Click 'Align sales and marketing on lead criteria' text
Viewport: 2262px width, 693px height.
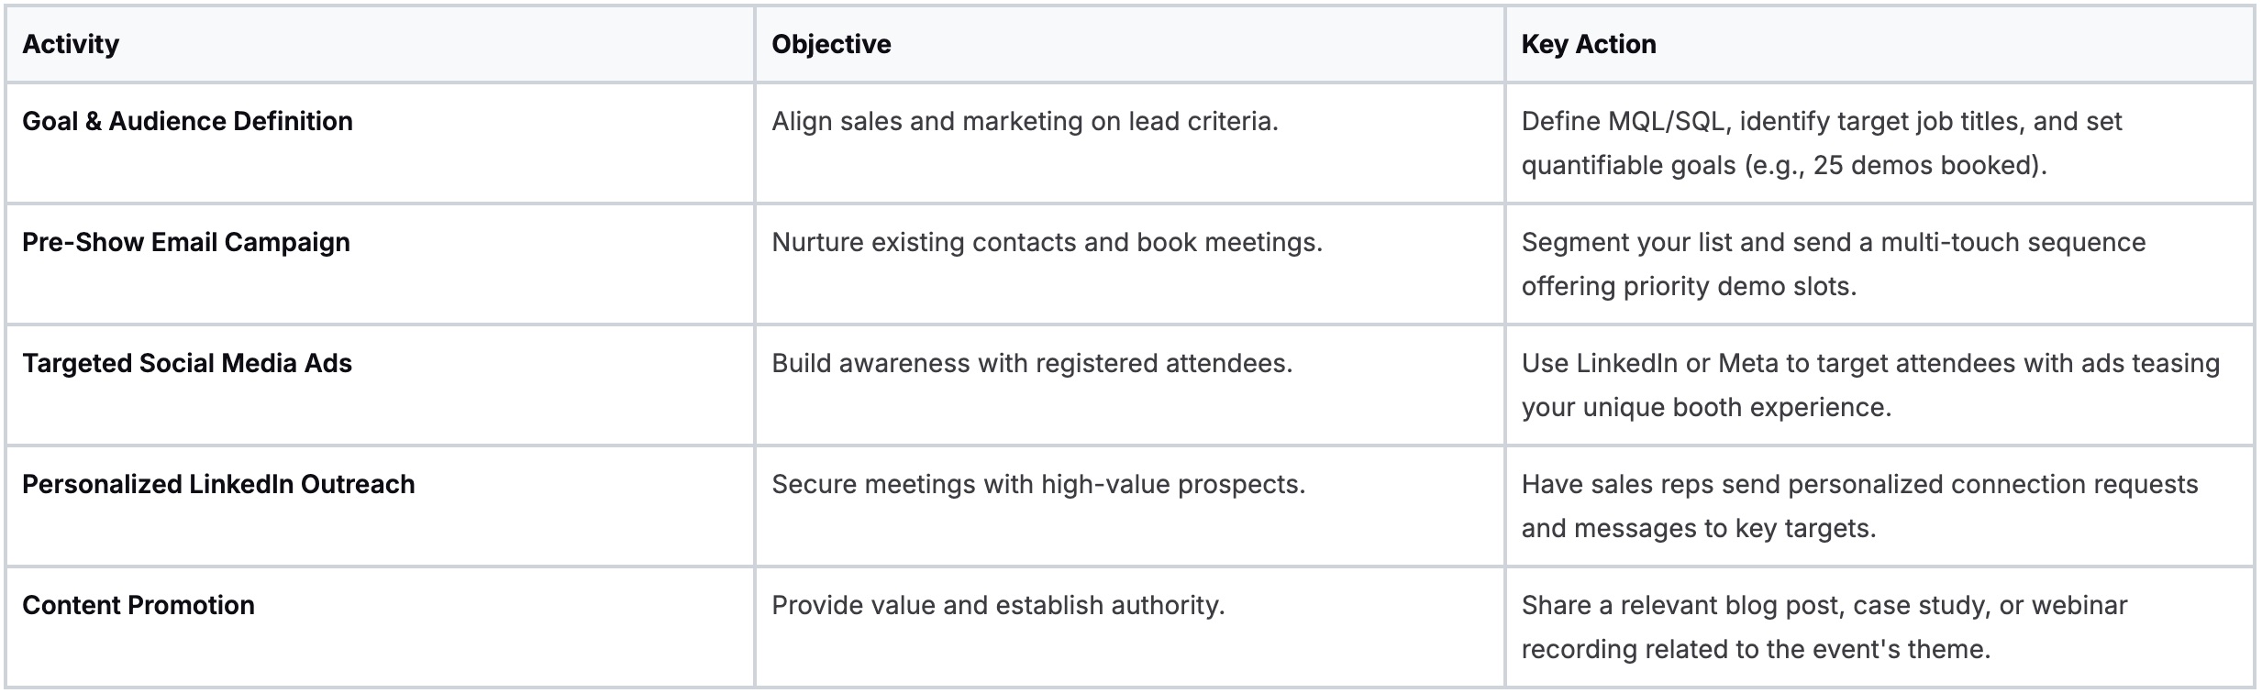tap(1025, 121)
